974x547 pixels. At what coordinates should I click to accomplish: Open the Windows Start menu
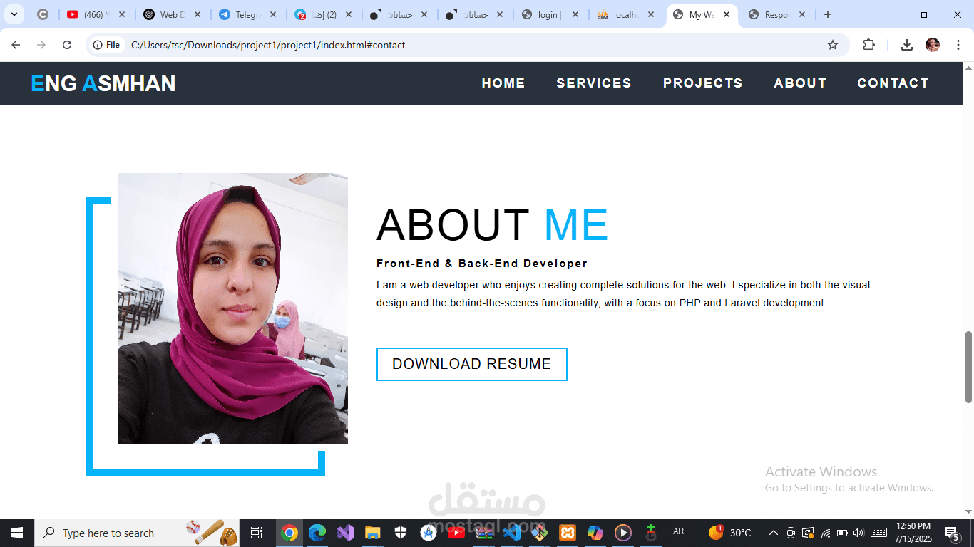17,533
